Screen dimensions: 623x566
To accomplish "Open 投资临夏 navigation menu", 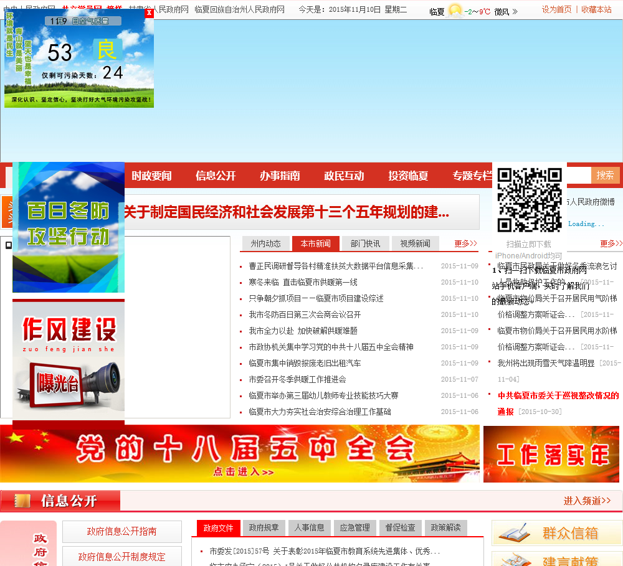I will point(408,176).
